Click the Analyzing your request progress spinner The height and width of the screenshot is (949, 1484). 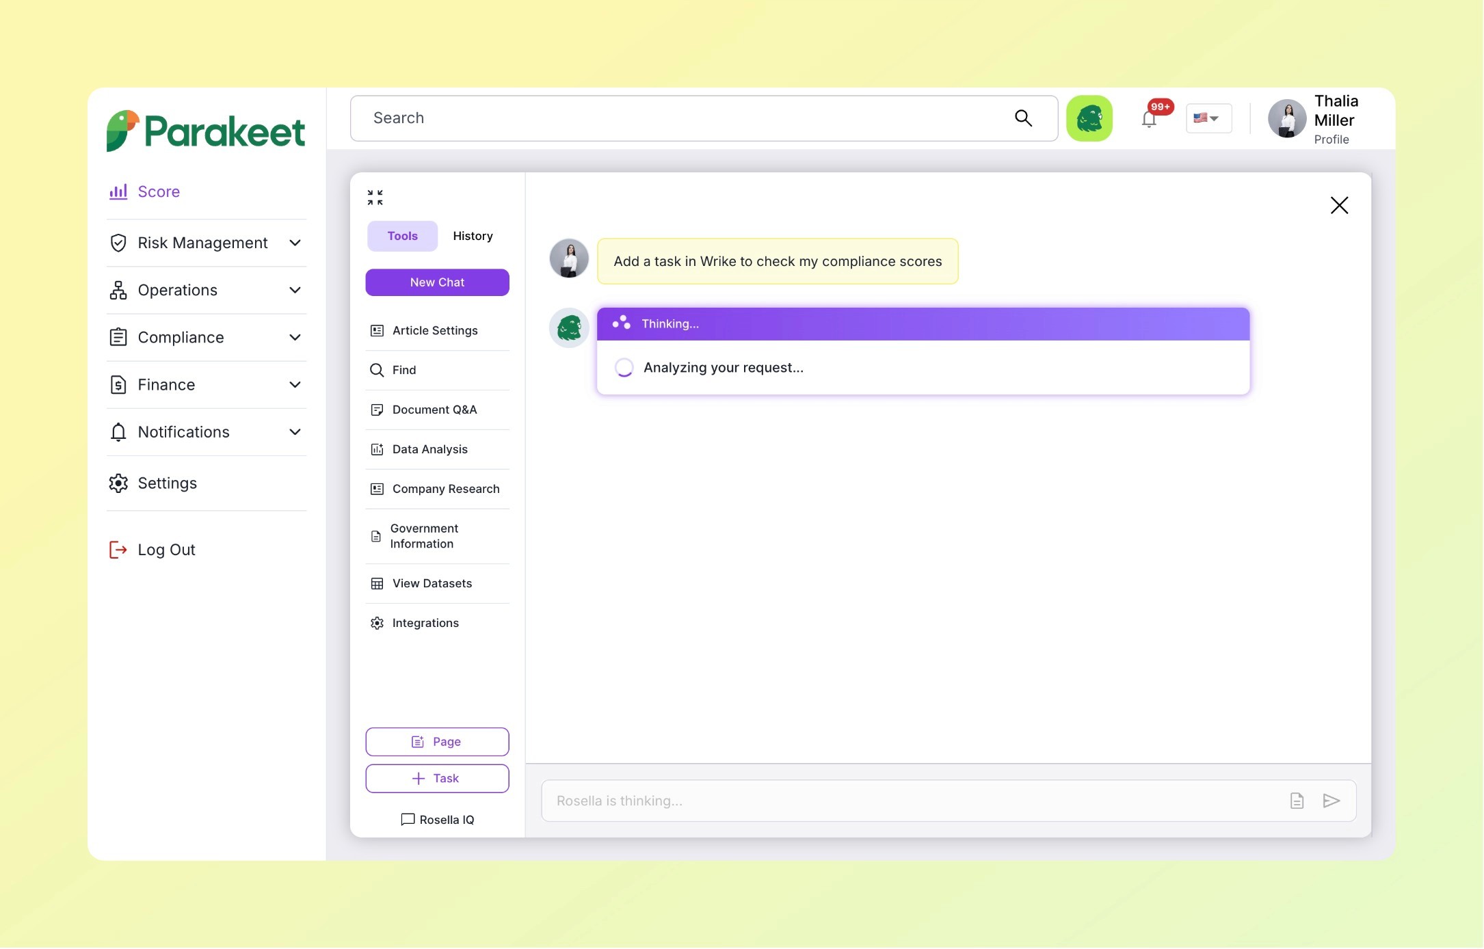point(624,367)
